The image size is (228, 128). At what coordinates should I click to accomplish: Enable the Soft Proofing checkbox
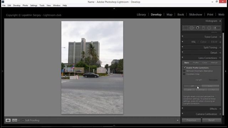pyautogui.click(x=23, y=121)
